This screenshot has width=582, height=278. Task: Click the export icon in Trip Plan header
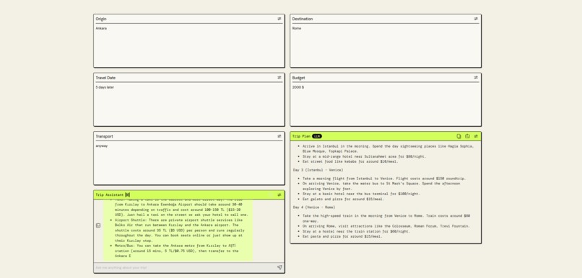[467, 136]
